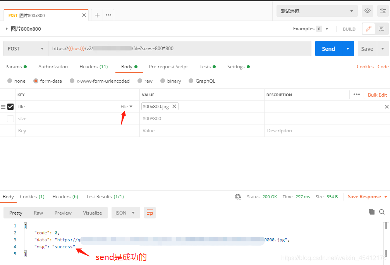Open the comments icon
The width and height of the screenshot is (390, 265).
click(381, 29)
